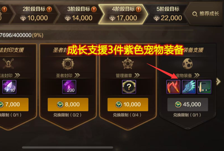Click the alert icon on 3阶段目标
The width and height of the screenshot is (224, 151).
(x=94, y=9)
